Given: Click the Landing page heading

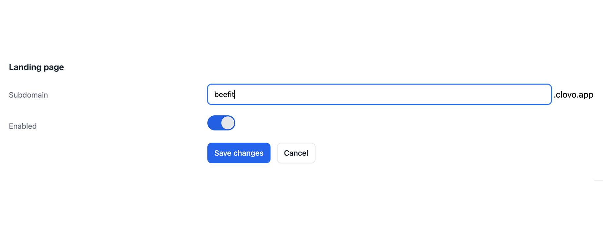Looking at the screenshot, I should coord(36,67).
